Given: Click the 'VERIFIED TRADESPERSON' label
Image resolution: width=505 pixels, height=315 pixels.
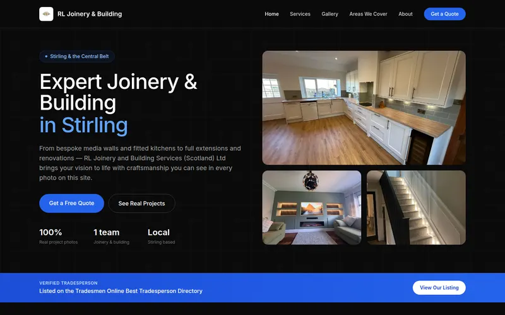Looking at the screenshot, I should point(68,283).
